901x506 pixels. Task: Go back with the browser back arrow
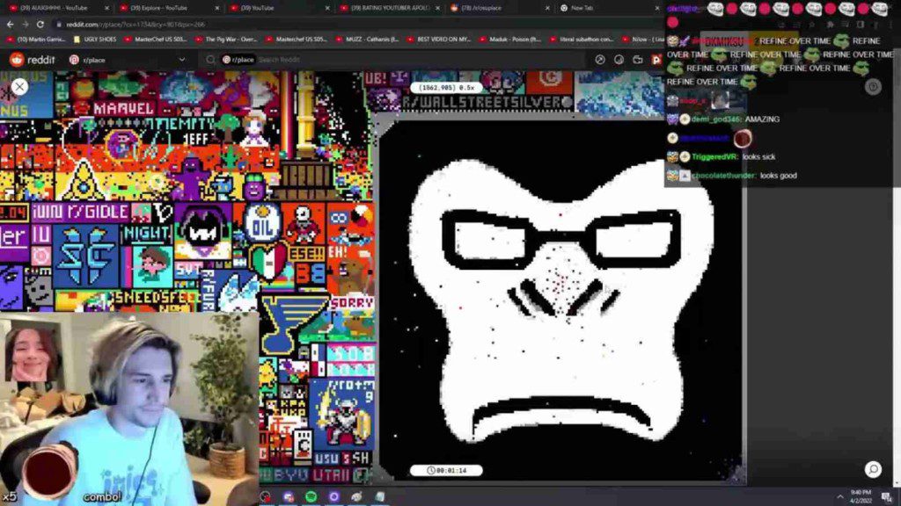point(11,24)
